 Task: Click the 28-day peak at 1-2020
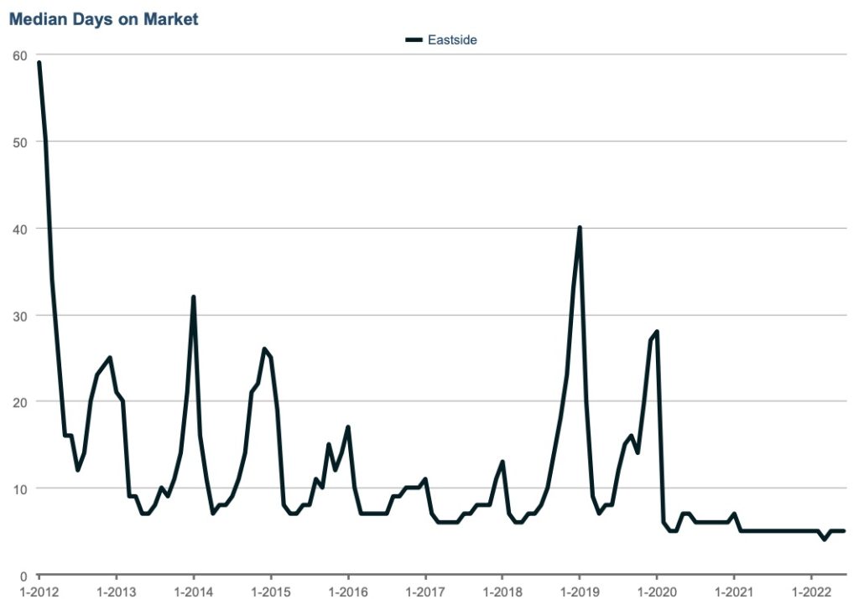coord(656,332)
